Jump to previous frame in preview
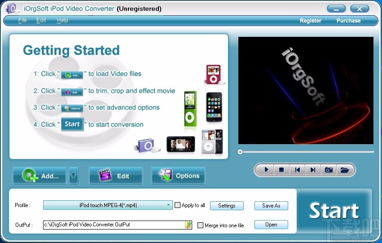The image size is (382, 243). click(297, 170)
